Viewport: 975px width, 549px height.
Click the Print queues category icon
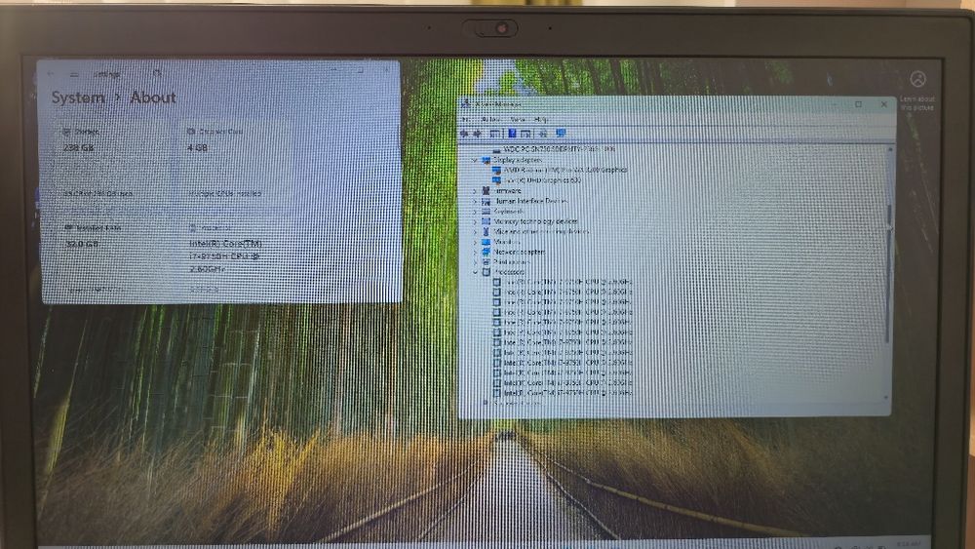click(x=487, y=261)
